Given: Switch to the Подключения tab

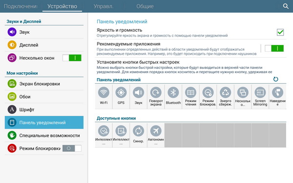Looking at the screenshot, I should (x=21, y=6).
